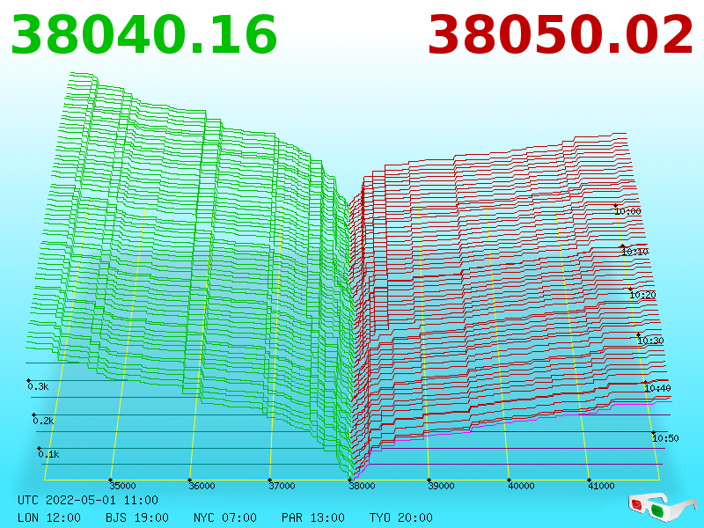Click the green bid price 38040.16
This screenshot has width=704, height=528.
pos(143,35)
